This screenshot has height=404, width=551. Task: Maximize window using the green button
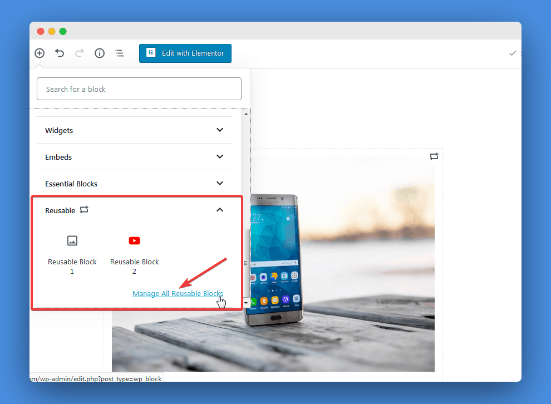click(63, 31)
